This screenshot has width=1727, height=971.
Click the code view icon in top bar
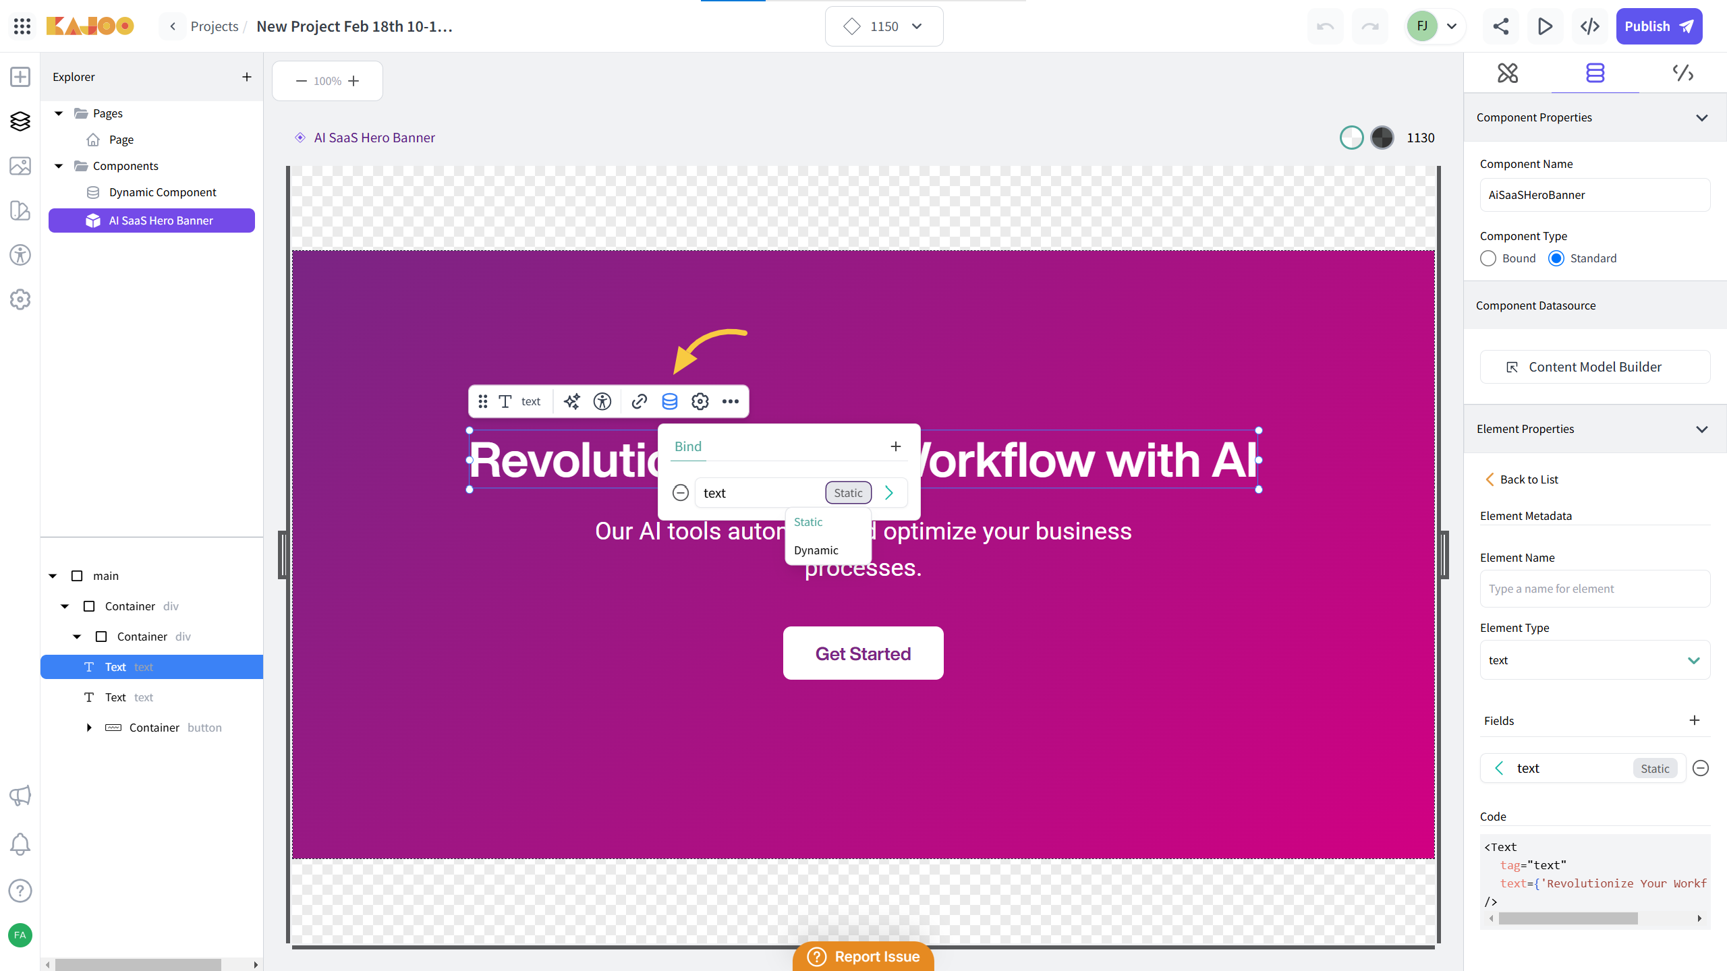pyautogui.click(x=1590, y=26)
